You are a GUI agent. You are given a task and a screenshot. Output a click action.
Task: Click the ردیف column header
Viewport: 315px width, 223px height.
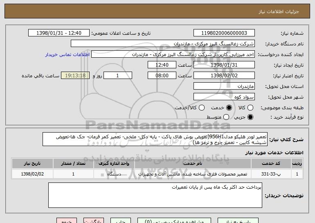(297, 164)
